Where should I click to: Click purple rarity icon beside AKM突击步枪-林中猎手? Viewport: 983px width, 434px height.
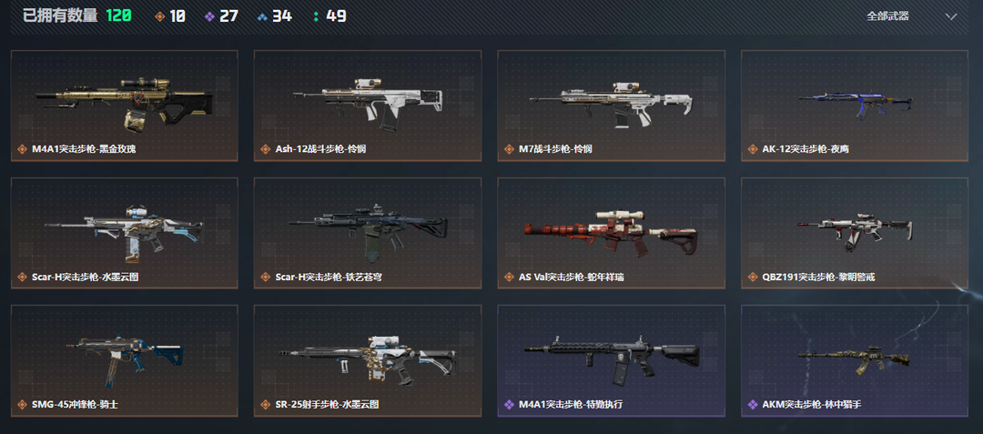tap(753, 405)
